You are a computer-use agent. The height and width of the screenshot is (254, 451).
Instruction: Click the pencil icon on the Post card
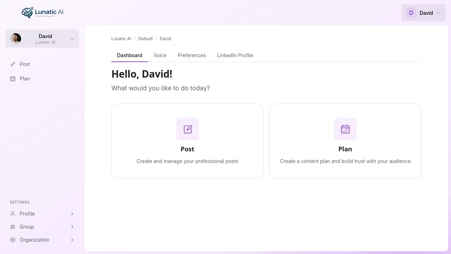[x=187, y=129]
